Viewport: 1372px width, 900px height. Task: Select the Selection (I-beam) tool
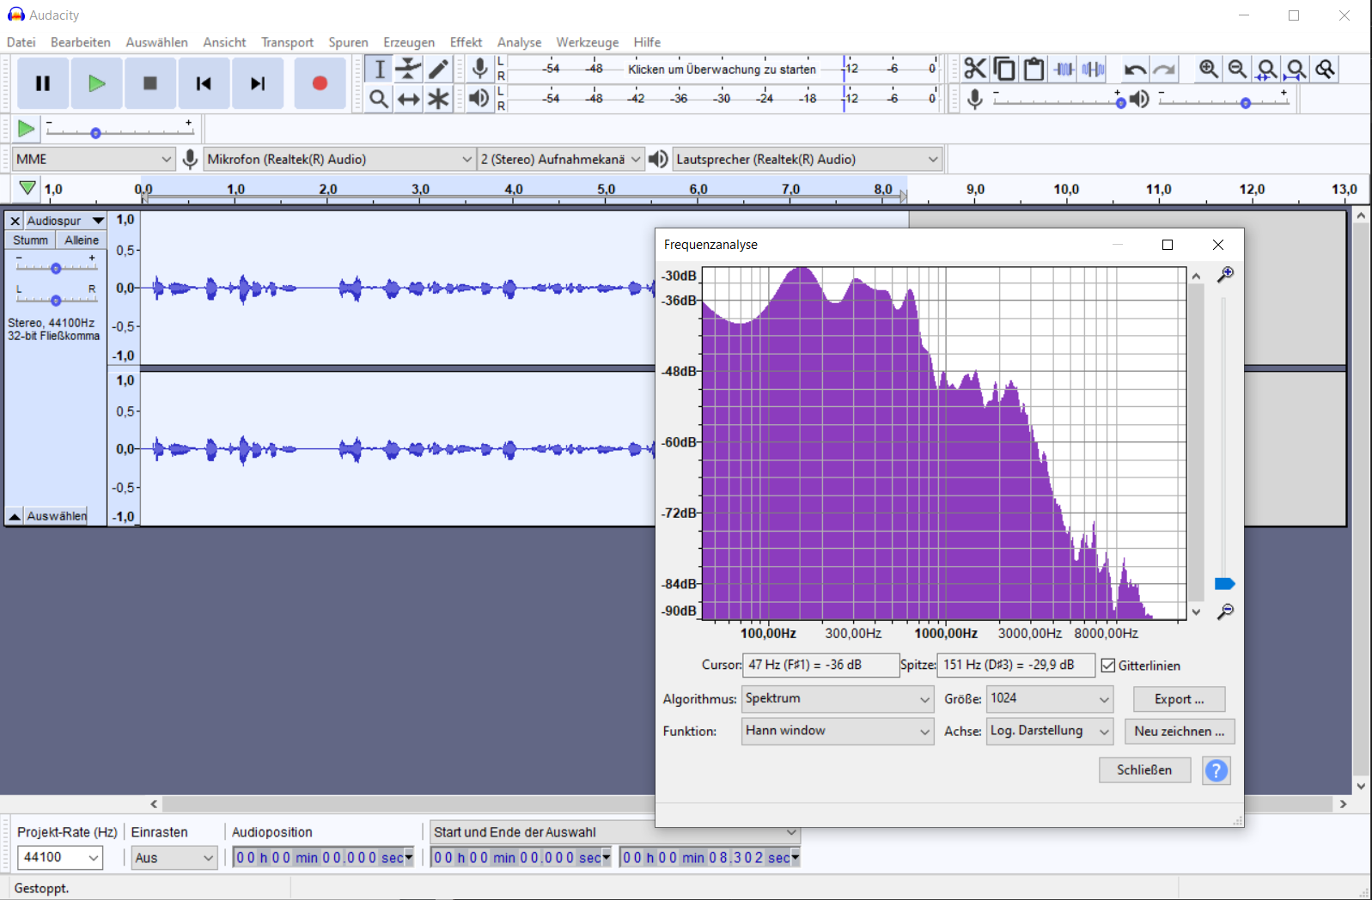click(379, 69)
